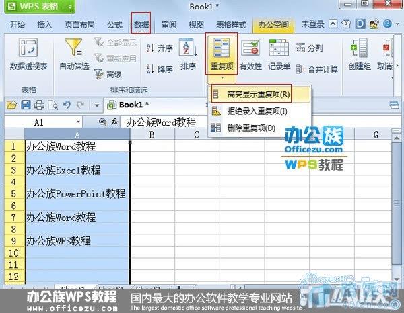
Task: Open the 数据透视表 pivot table tool
Action: tap(28, 54)
